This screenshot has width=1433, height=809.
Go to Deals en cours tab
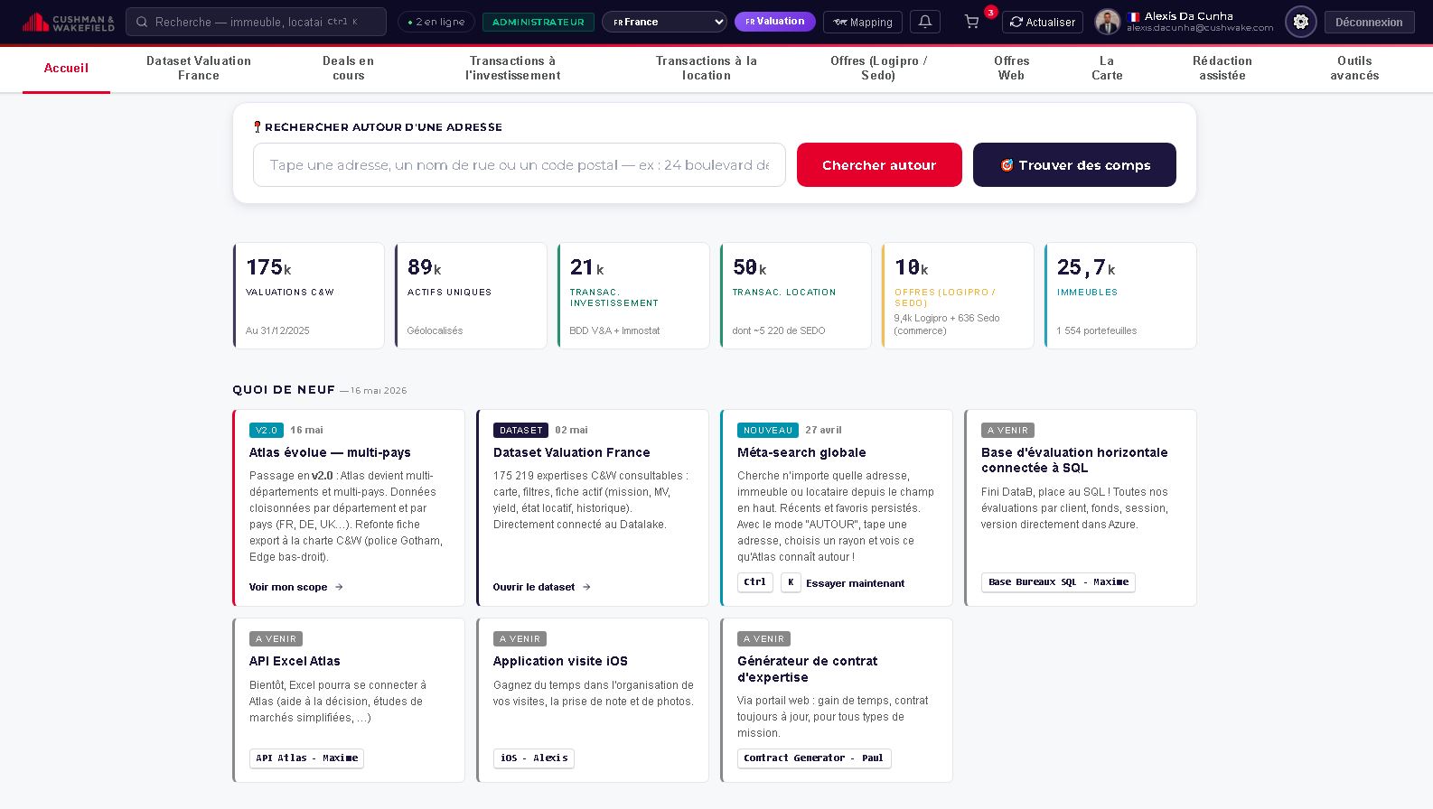click(348, 68)
